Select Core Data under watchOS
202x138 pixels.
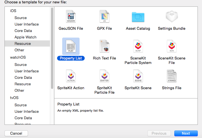[x=23, y=77]
